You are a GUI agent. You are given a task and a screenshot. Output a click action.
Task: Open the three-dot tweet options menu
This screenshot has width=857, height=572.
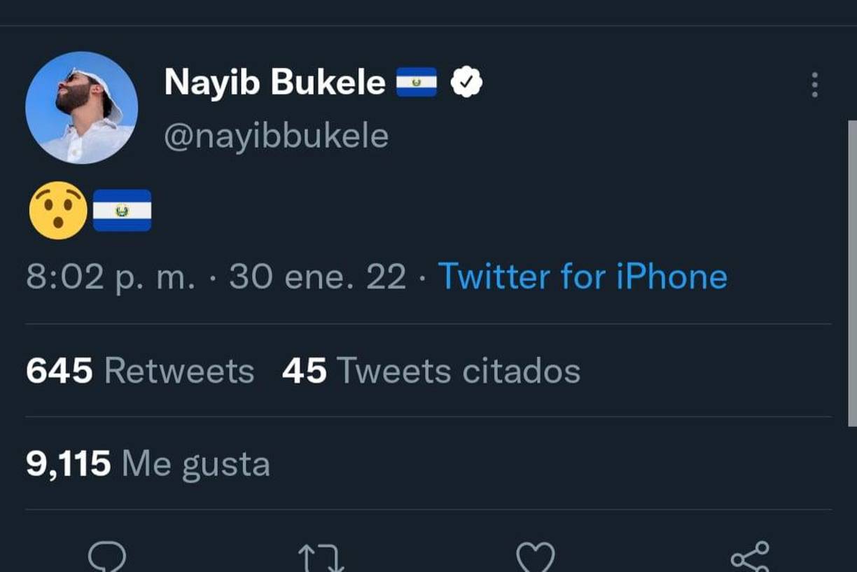[x=814, y=84]
